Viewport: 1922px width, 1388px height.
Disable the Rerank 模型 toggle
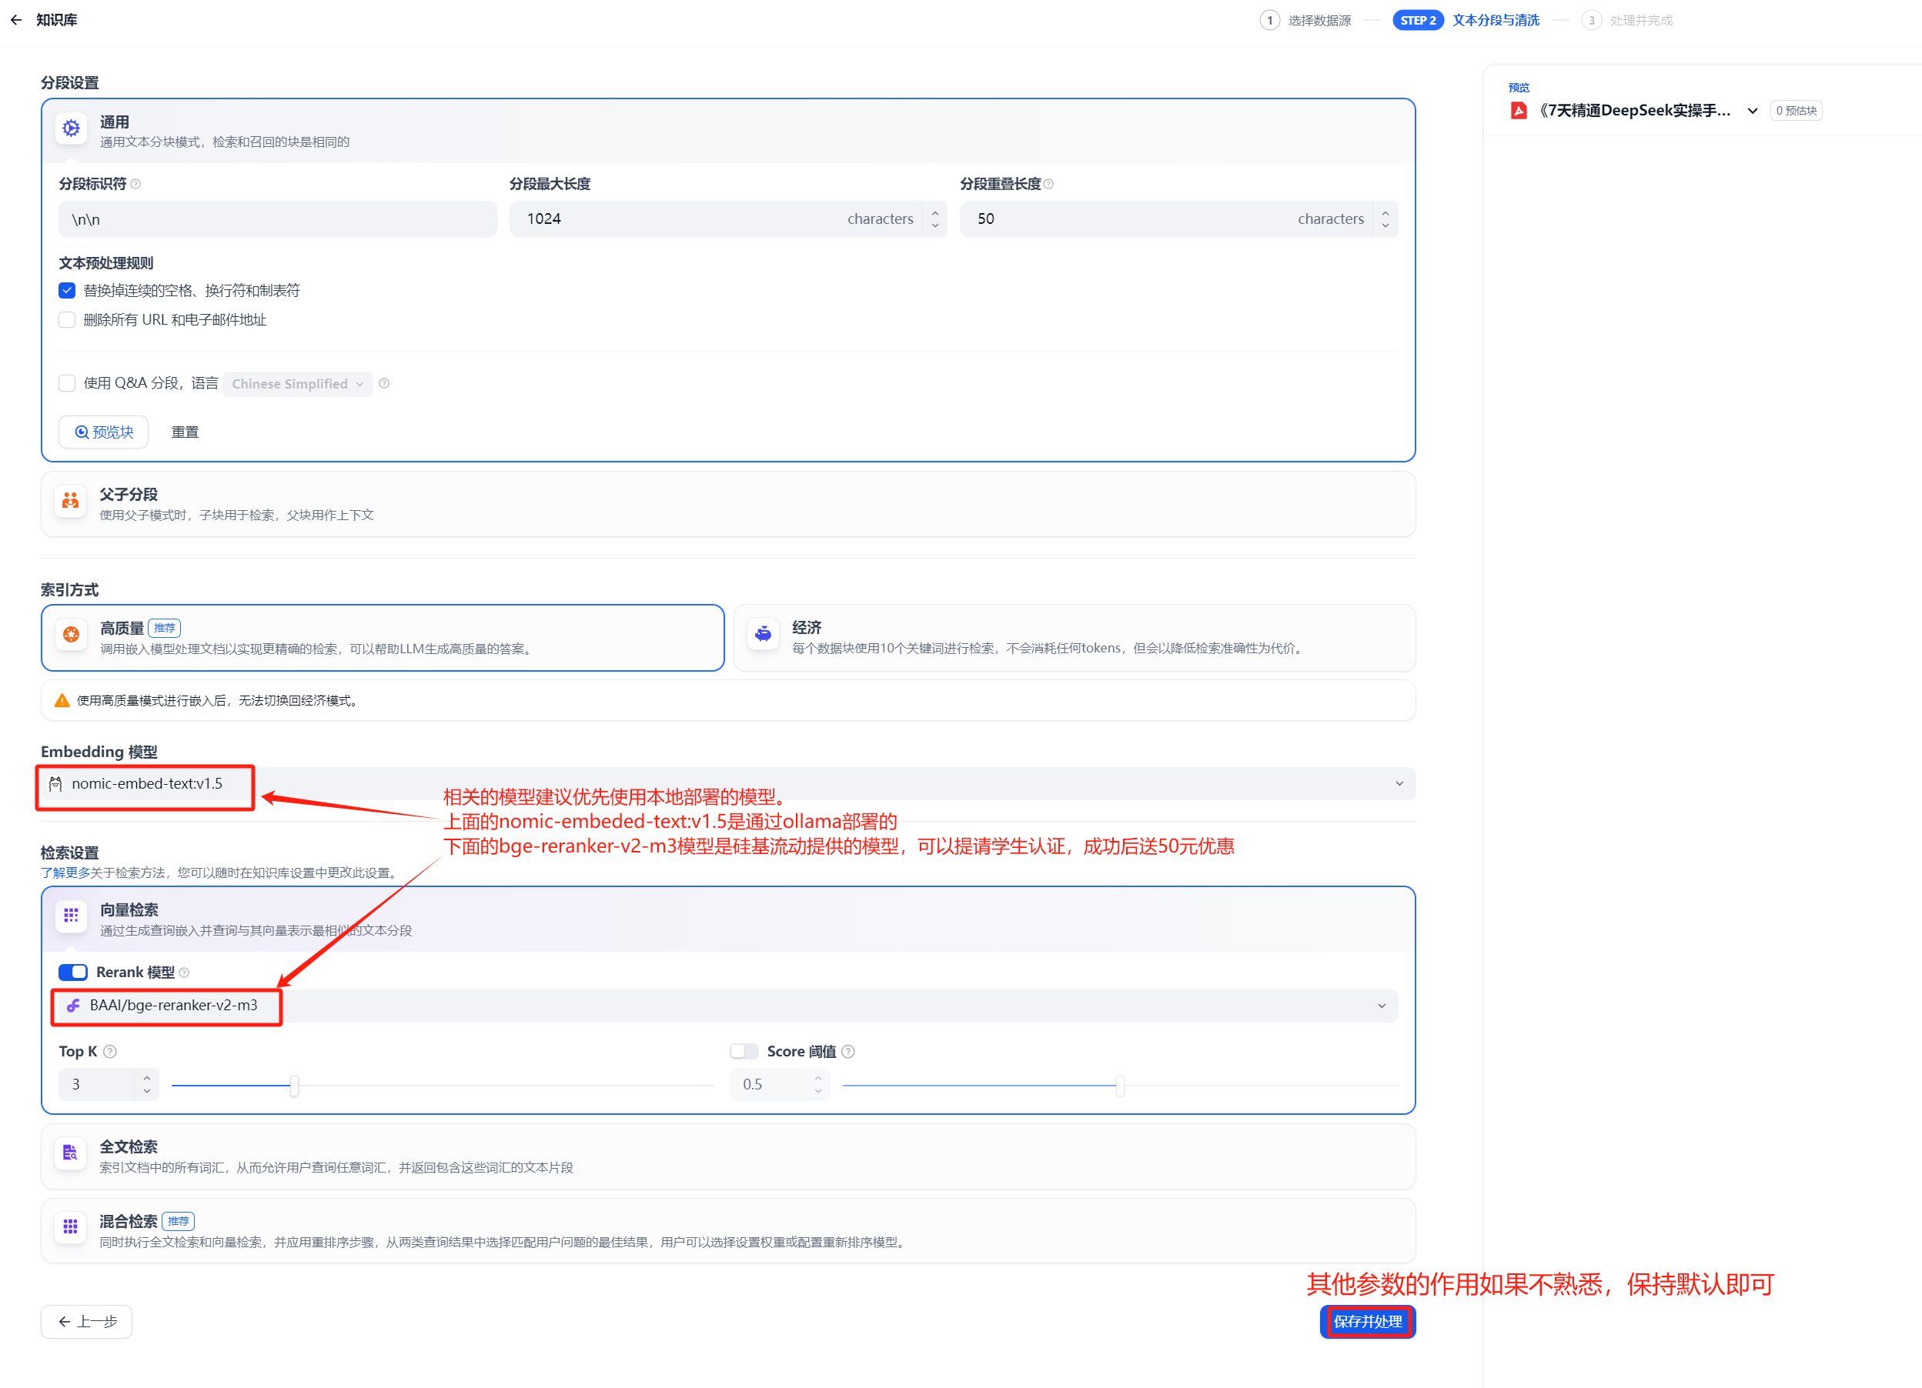coord(73,973)
